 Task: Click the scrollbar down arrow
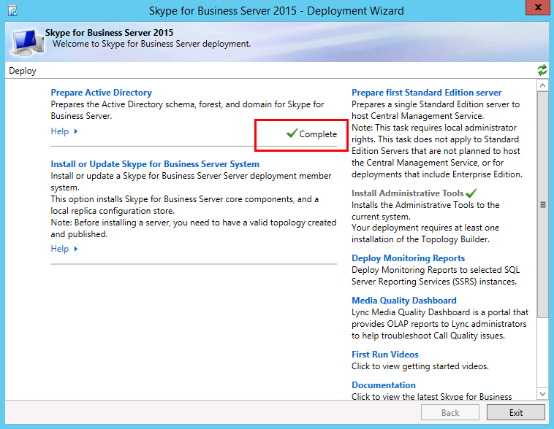(543, 394)
